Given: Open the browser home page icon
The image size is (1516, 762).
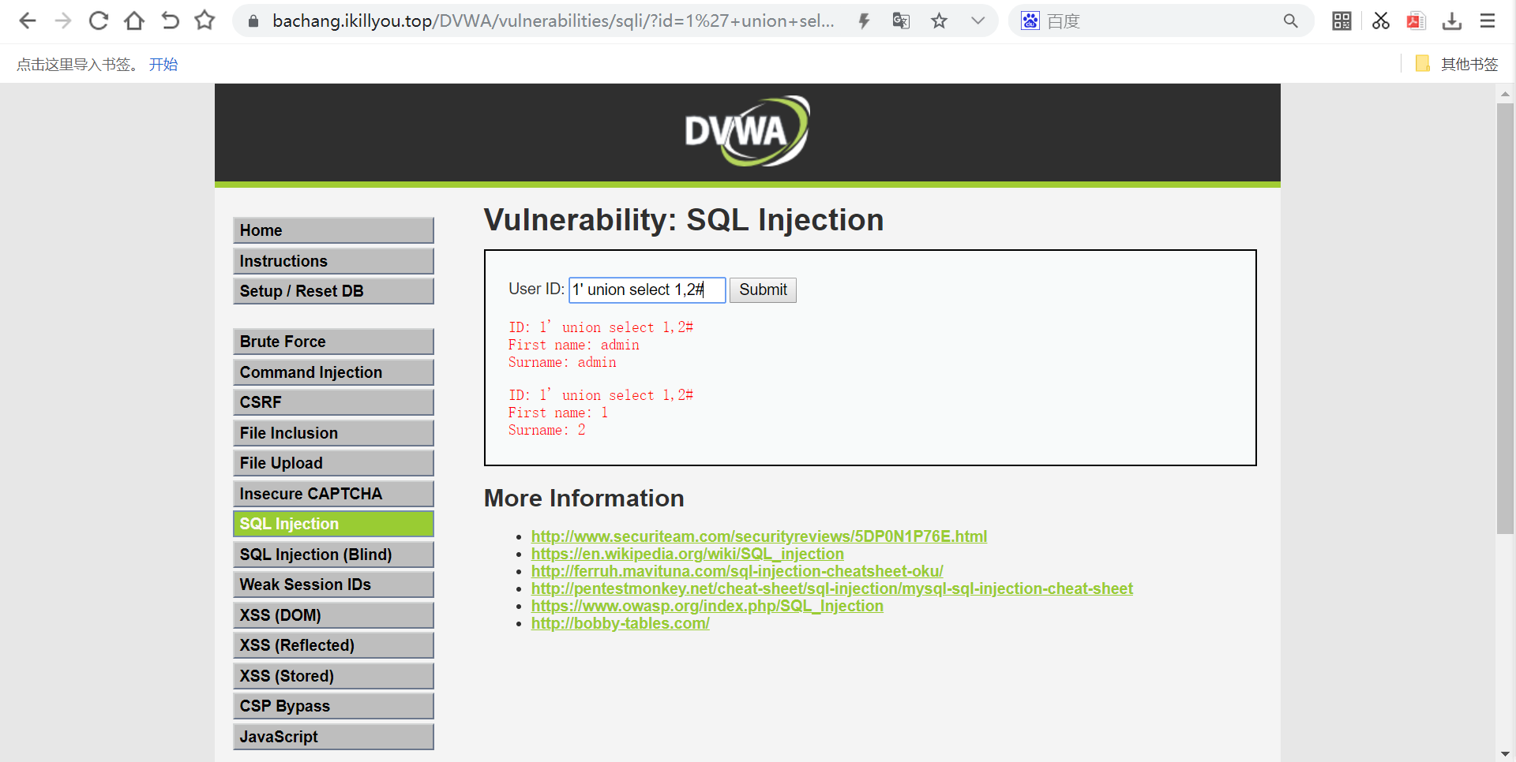Looking at the screenshot, I should coord(134,21).
